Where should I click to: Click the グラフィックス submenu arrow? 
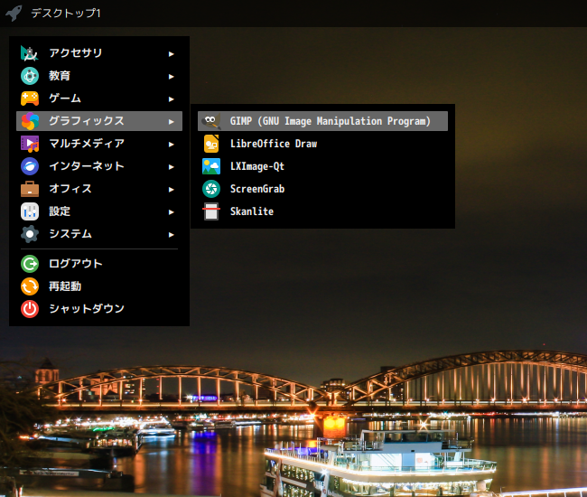171,122
